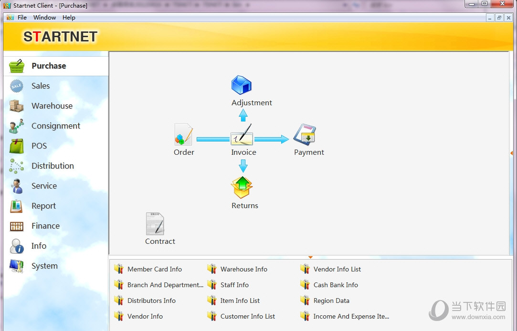517x331 pixels.
Task: Open the Sales badge icon
Action: 17,86
